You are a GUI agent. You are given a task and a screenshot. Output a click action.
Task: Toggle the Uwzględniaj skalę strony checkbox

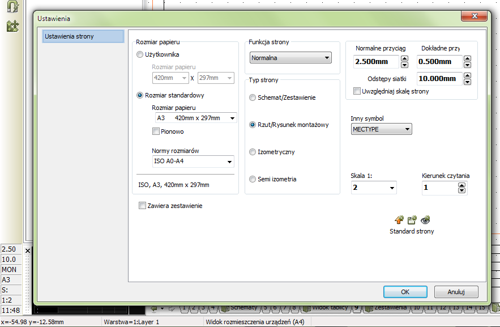[357, 91]
